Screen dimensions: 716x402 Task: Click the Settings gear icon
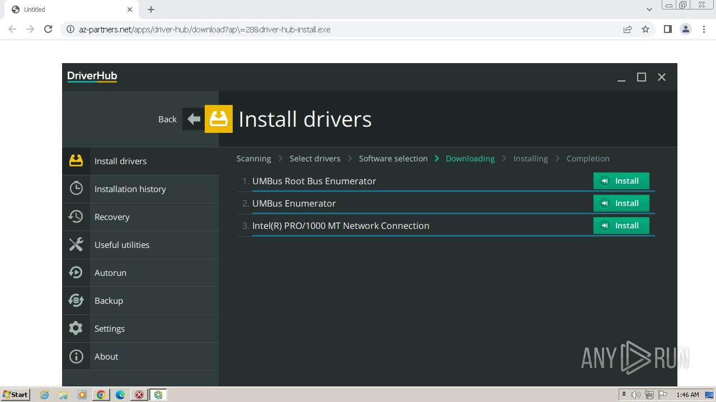pos(76,328)
